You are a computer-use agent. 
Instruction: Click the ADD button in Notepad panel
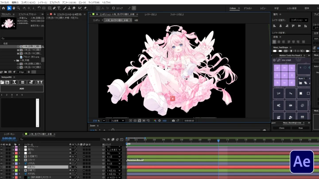(x=22, y=88)
